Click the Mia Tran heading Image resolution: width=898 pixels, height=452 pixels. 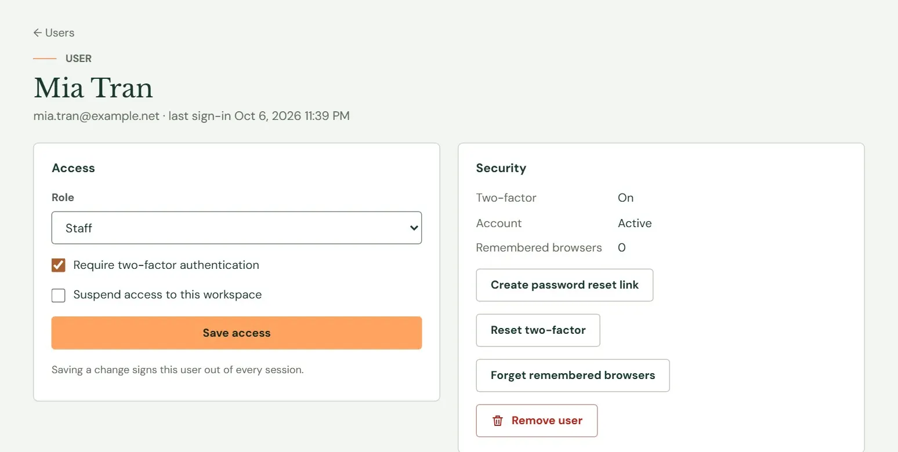(93, 88)
